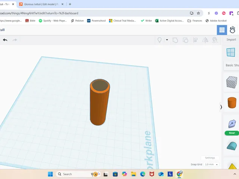Image resolution: width=239 pixels, height=179 pixels.
Task: Switch to 3D design grid view
Action: [x=222, y=30]
